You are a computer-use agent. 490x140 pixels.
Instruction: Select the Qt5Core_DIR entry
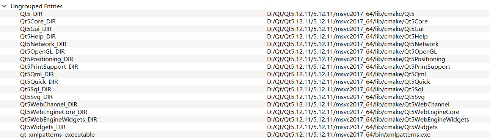38,22
